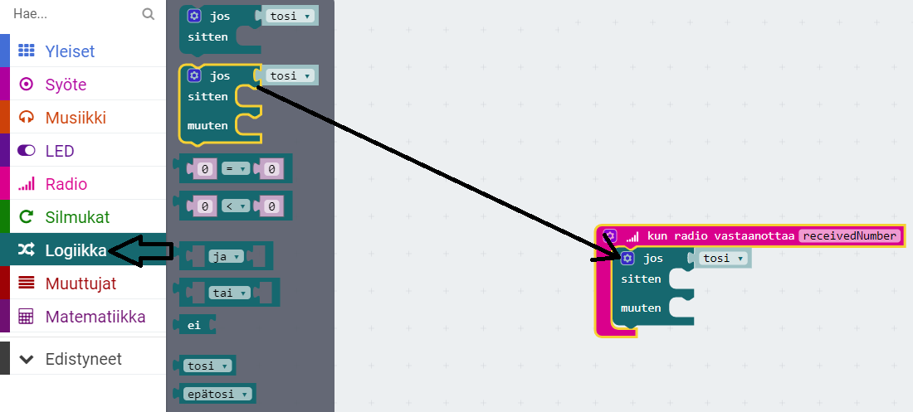Viewport: 913px width, 412px height.
Task: Open the Radio category signal icon
Action: pos(27,184)
